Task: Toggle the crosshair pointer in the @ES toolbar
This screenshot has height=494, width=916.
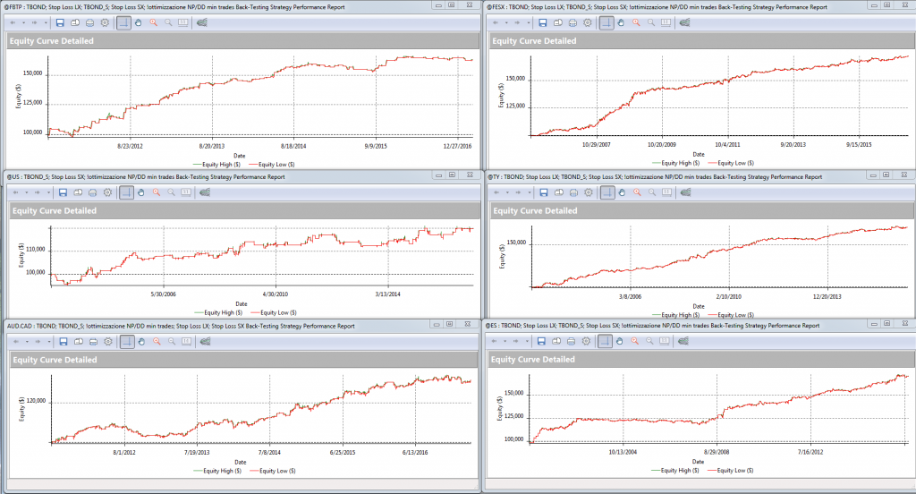Action: coord(606,341)
